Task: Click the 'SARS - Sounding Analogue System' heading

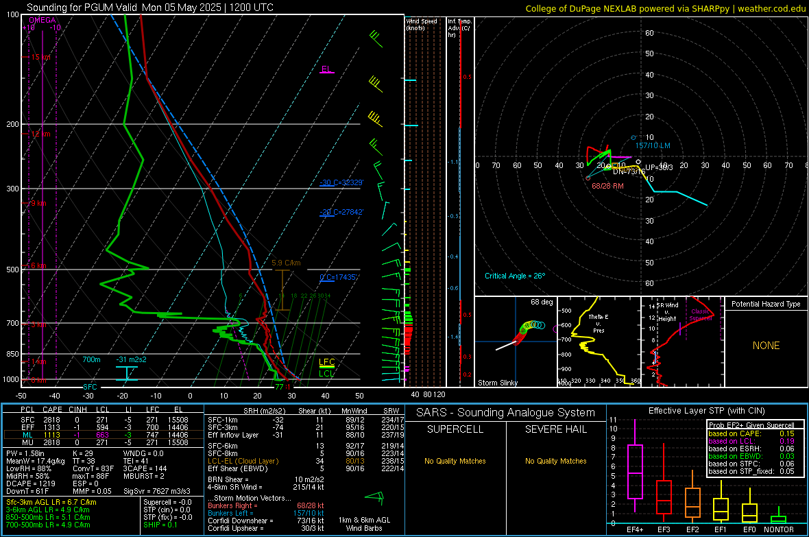Action: pos(505,413)
